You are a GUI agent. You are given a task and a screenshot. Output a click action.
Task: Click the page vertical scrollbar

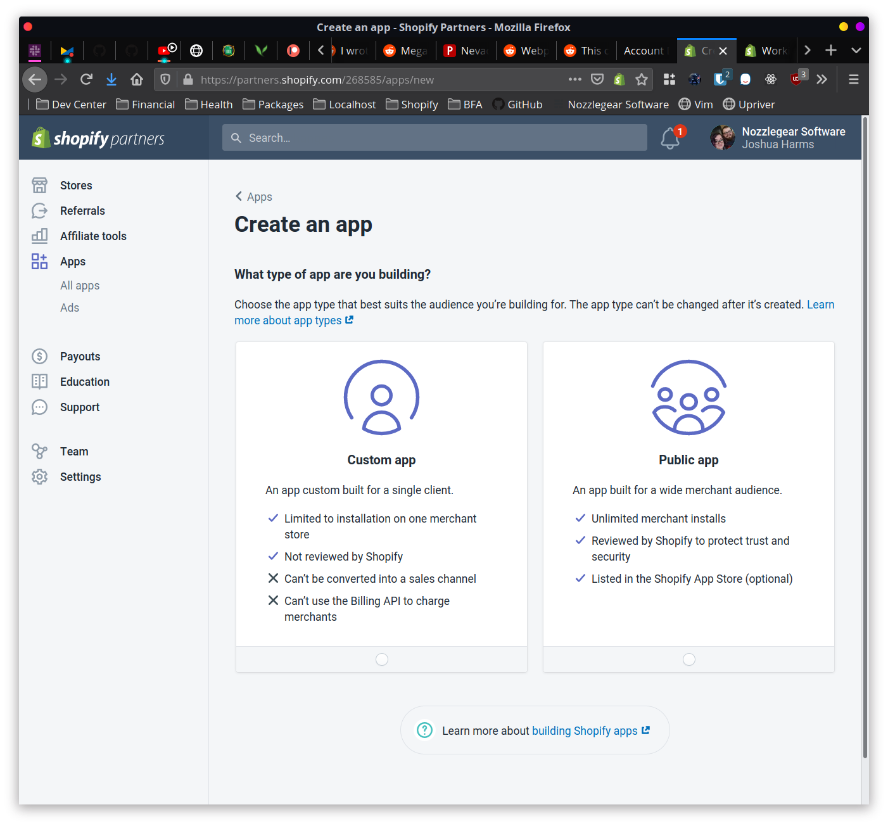865,437
